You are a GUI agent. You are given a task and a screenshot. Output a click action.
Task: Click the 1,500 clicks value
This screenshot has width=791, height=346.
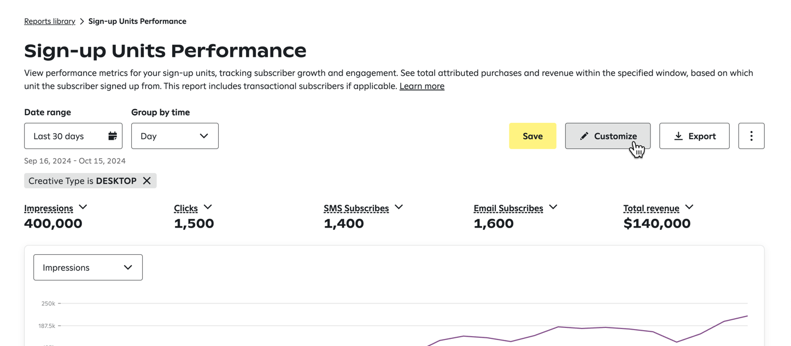pyautogui.click(x=194, y=223)
